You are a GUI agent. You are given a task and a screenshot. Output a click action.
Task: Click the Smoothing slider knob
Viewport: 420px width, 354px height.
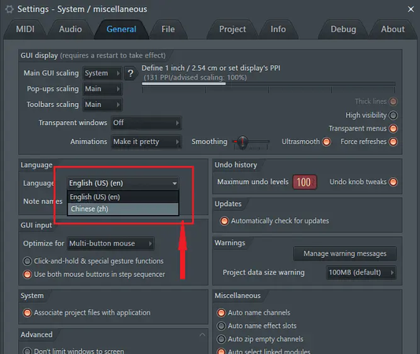(242, 142)
